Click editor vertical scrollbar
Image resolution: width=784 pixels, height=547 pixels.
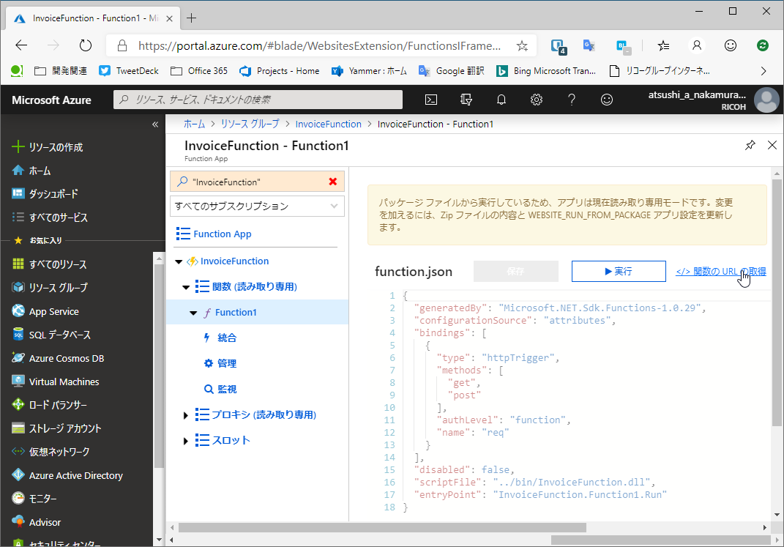[x=777, y=302]
